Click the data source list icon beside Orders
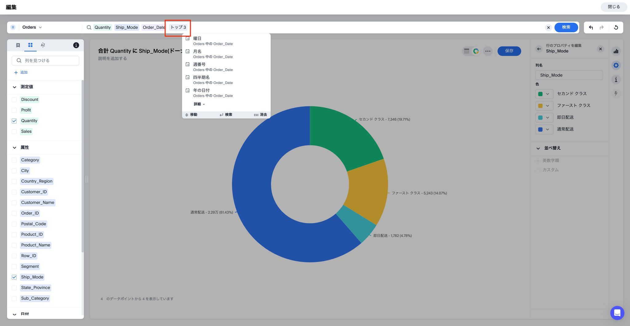 point(13,27)
